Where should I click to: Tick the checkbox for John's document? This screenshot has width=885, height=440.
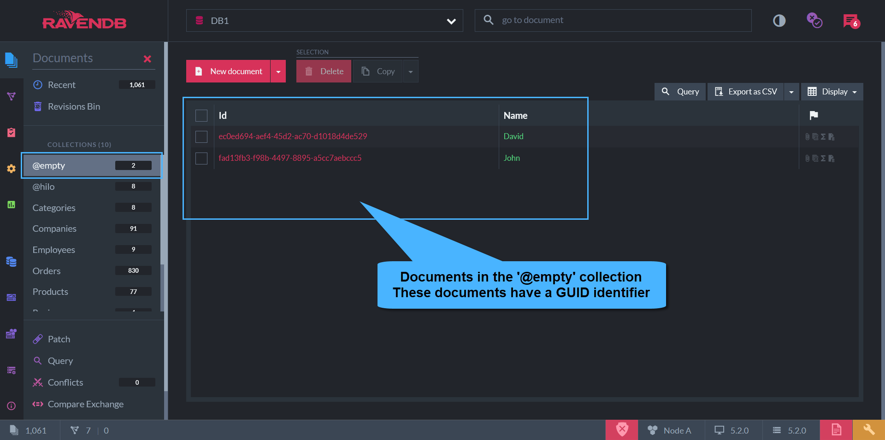point(201,158)
